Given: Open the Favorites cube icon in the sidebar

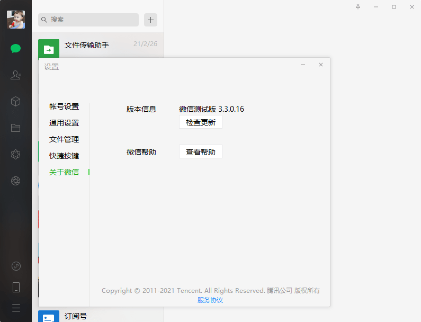Looking at the screenshot, I should [x=15, y=102].
